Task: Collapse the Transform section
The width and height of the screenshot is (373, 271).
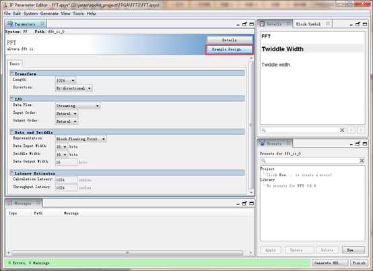Action: click(x=12, y=73)
